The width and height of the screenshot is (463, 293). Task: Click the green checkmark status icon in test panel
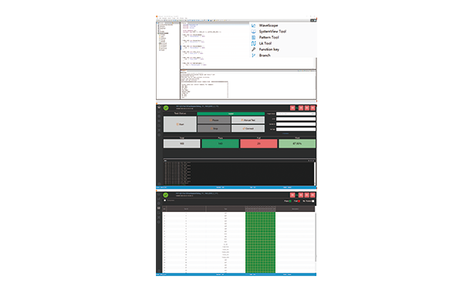coord(166,108)
